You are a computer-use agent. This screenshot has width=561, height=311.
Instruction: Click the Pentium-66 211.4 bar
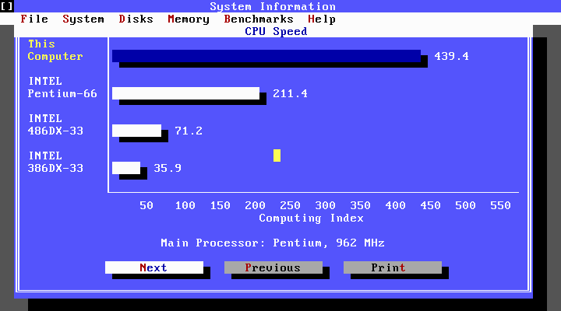pos(185,93)
